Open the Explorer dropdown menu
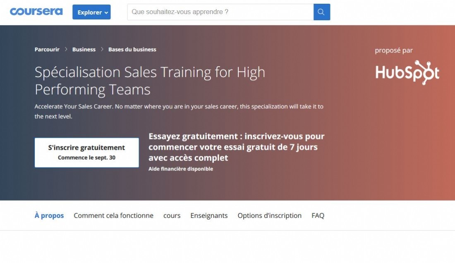 (91, 12)
